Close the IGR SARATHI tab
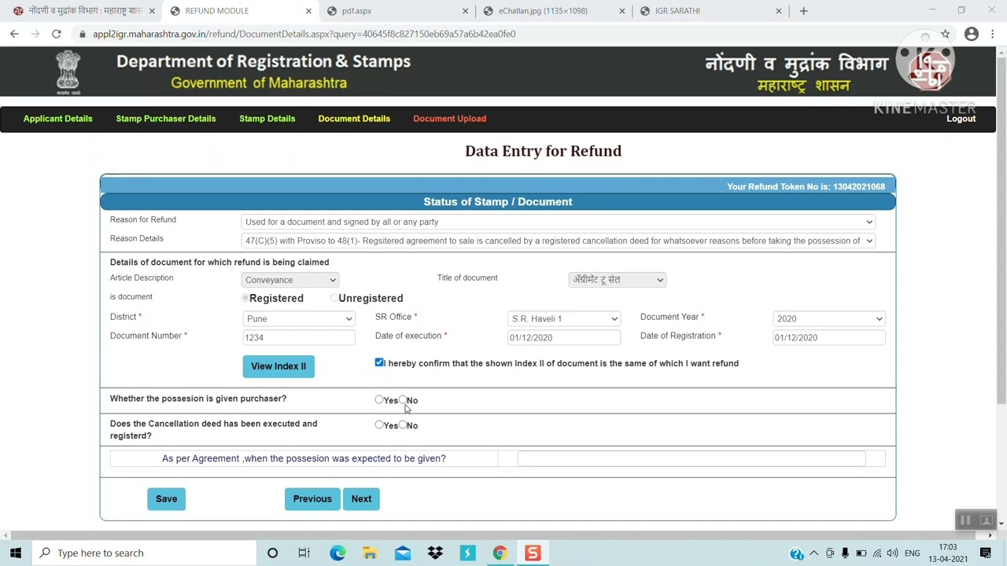1007x566 pixels. coord(779,11)
